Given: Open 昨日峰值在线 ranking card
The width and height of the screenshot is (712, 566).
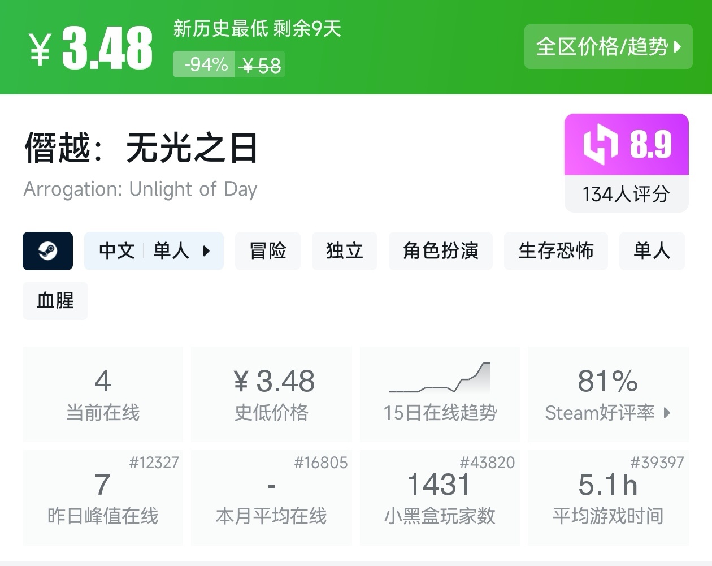Looking at the screenshot, I should (103, 498).
